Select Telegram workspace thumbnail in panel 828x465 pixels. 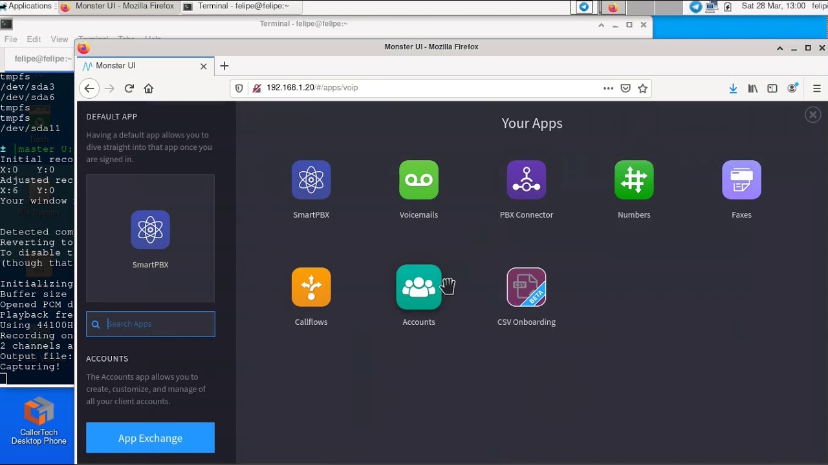point(584,7)
